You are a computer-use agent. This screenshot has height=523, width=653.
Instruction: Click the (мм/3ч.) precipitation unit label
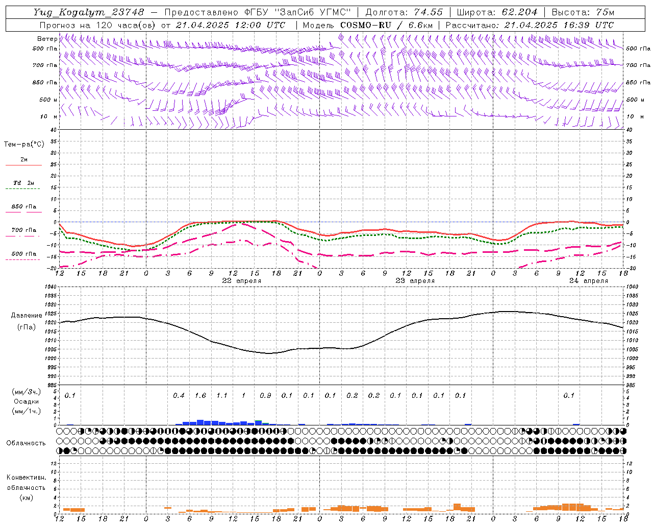26,392
